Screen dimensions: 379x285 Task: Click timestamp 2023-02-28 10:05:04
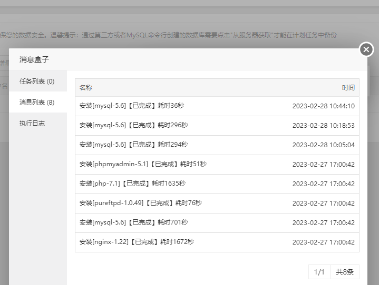324,145
